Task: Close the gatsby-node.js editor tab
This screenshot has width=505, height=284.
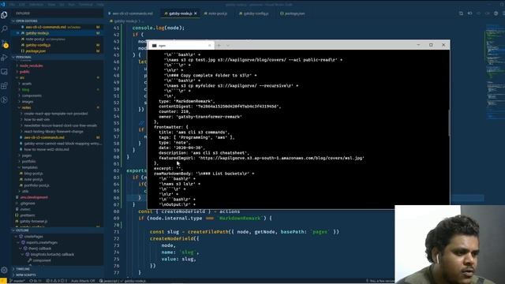Action: (x=195, y=13)
